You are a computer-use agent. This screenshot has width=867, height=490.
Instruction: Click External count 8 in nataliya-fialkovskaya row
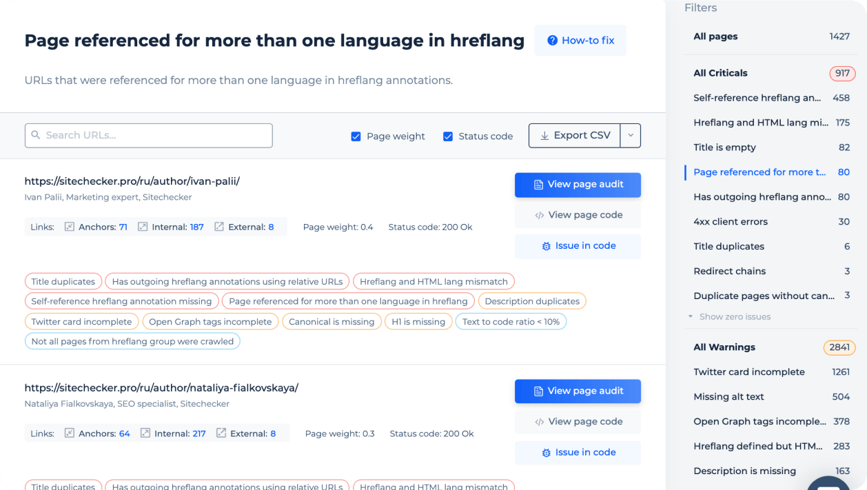(x=273, y=433)
